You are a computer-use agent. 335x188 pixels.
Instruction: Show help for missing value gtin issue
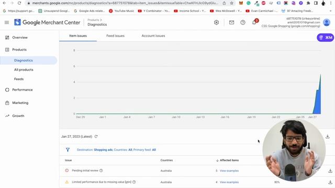click(134, 182)
